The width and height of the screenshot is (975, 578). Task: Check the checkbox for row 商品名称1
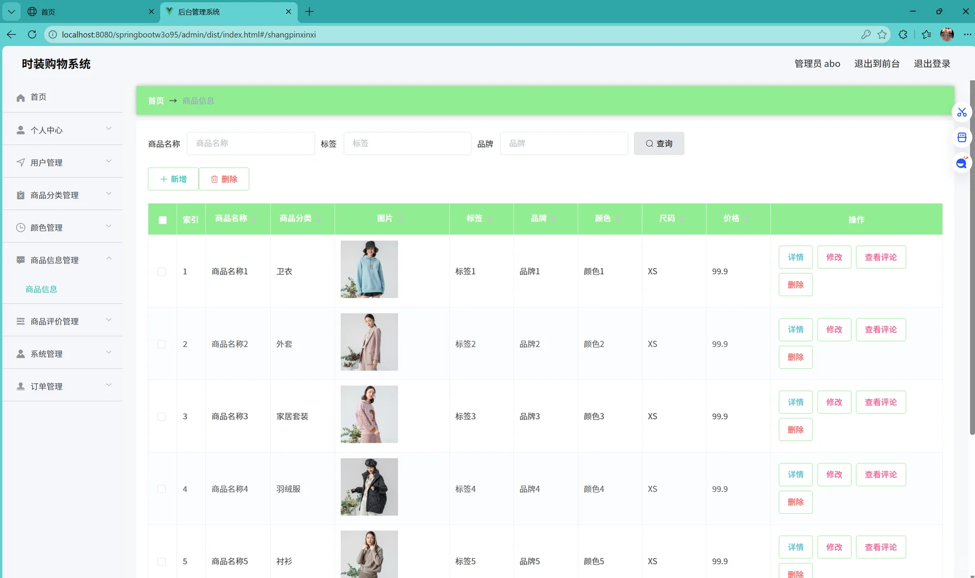(x=162, y=272)
